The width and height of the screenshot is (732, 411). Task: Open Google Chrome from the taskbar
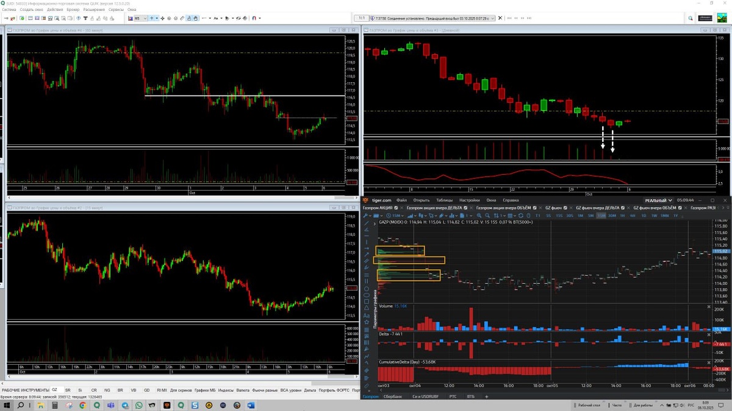point(83,406)
